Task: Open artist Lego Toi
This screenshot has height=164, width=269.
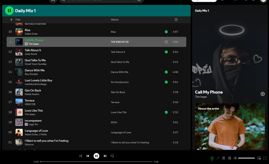Action: click(x=33, y=124)
